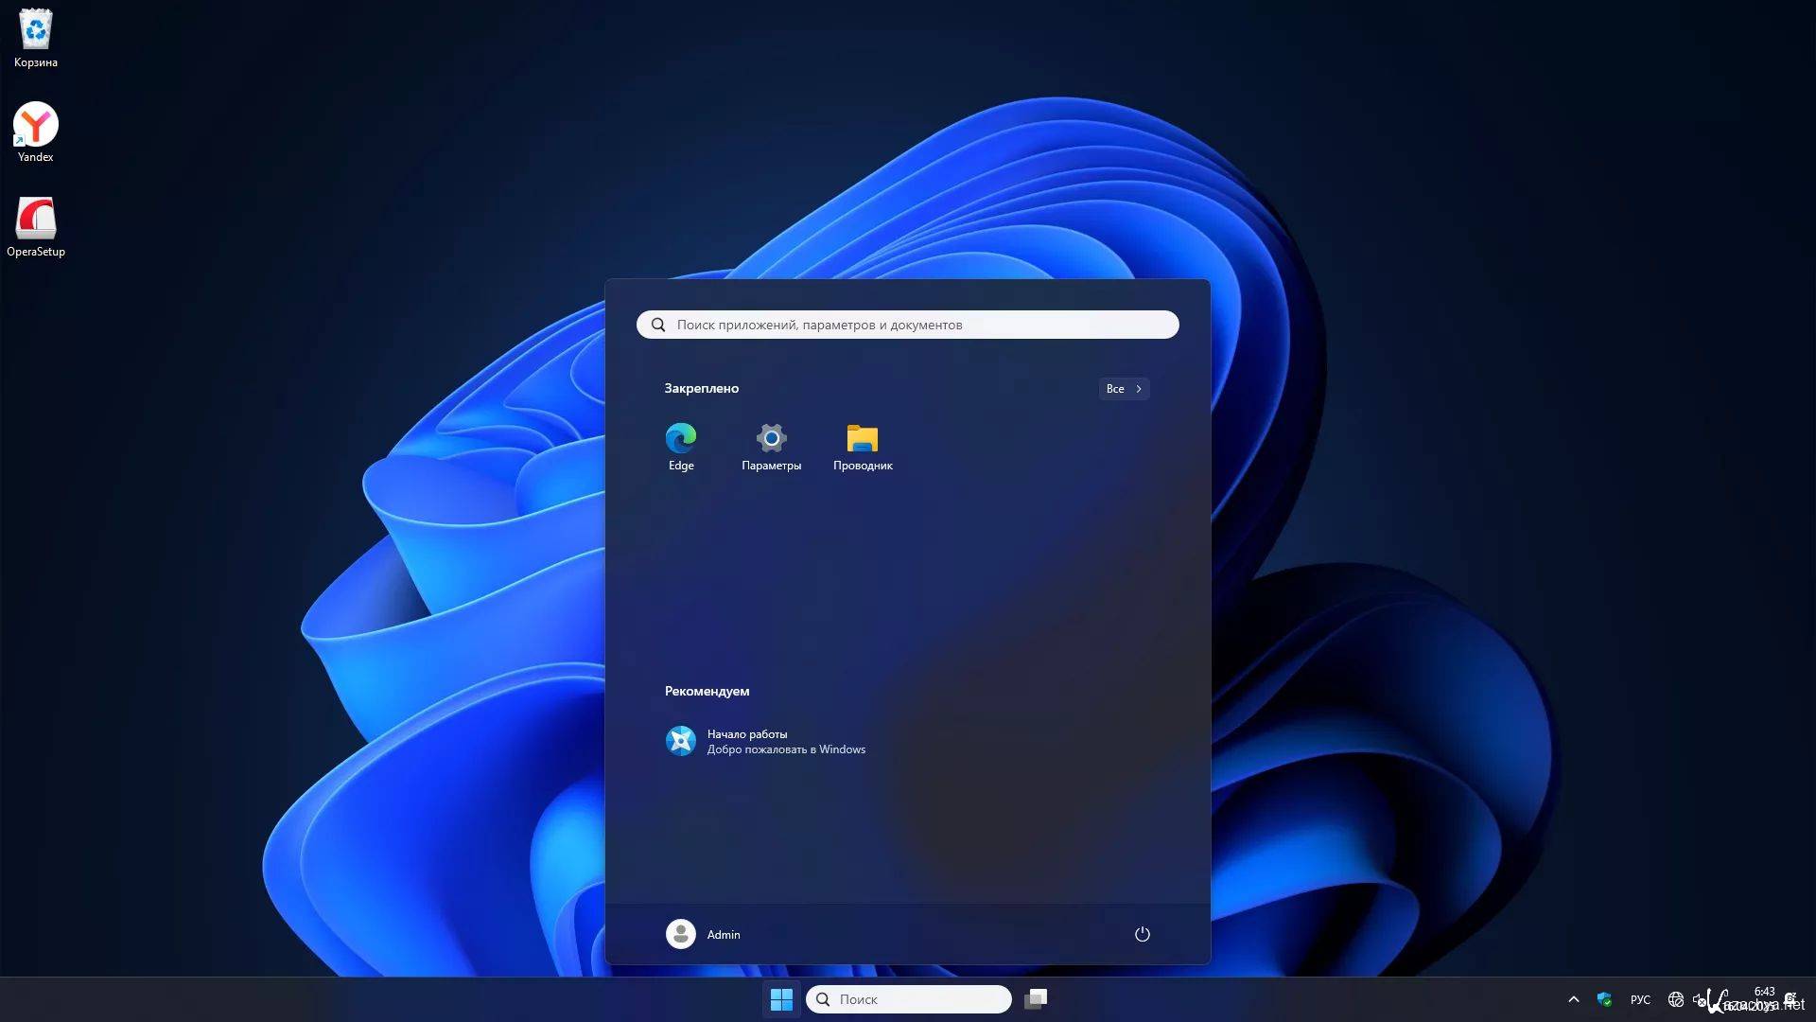Screen dimensions: 1816x1022
Task: Open the clock and date flyout
Action: pyautogui.click(x=1763, y=998)
